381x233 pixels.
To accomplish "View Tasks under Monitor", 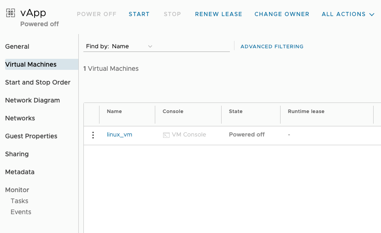I will (x=19, y=201).
